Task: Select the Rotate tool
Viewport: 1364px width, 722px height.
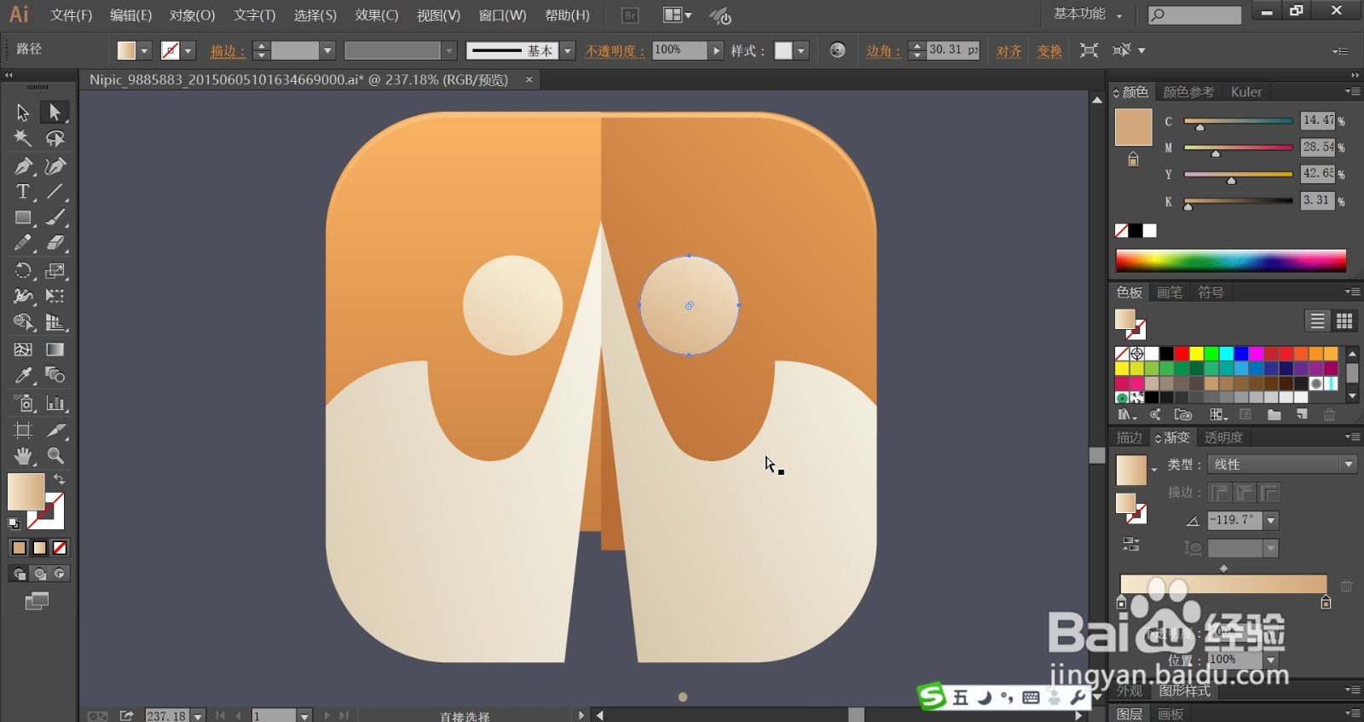Action: (23, 271)
